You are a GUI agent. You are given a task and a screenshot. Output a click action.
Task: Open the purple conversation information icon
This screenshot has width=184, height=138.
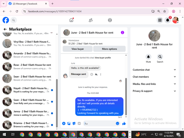pyautogui.click(x=123, y=32)
